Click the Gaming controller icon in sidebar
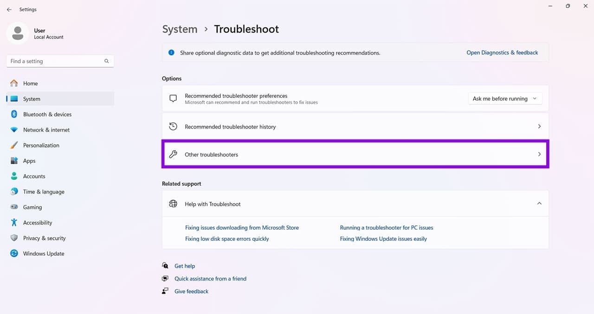The image size is (594, 314). coord(14,207)
